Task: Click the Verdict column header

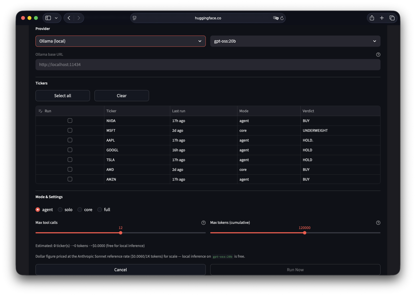Action: 340,111
